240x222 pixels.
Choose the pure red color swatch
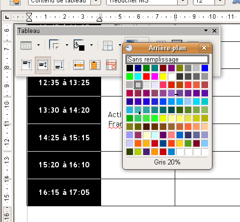tap(146, 76)
